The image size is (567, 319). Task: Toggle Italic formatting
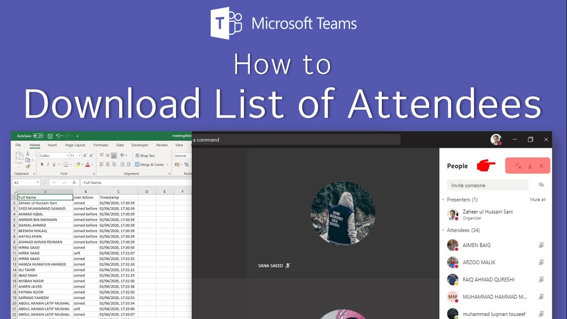coord(48,164)
